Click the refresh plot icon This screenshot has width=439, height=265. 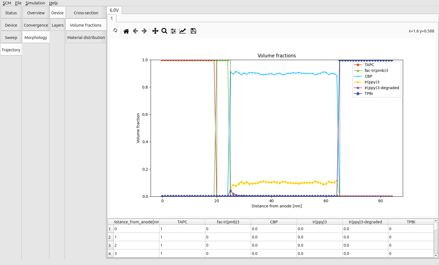click(116, 31)
